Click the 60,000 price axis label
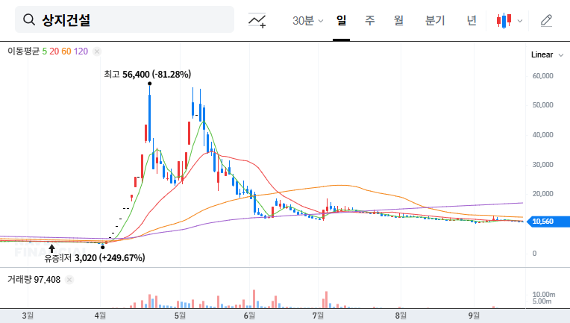This screenshot has width=570, height=323. point(542,76)
